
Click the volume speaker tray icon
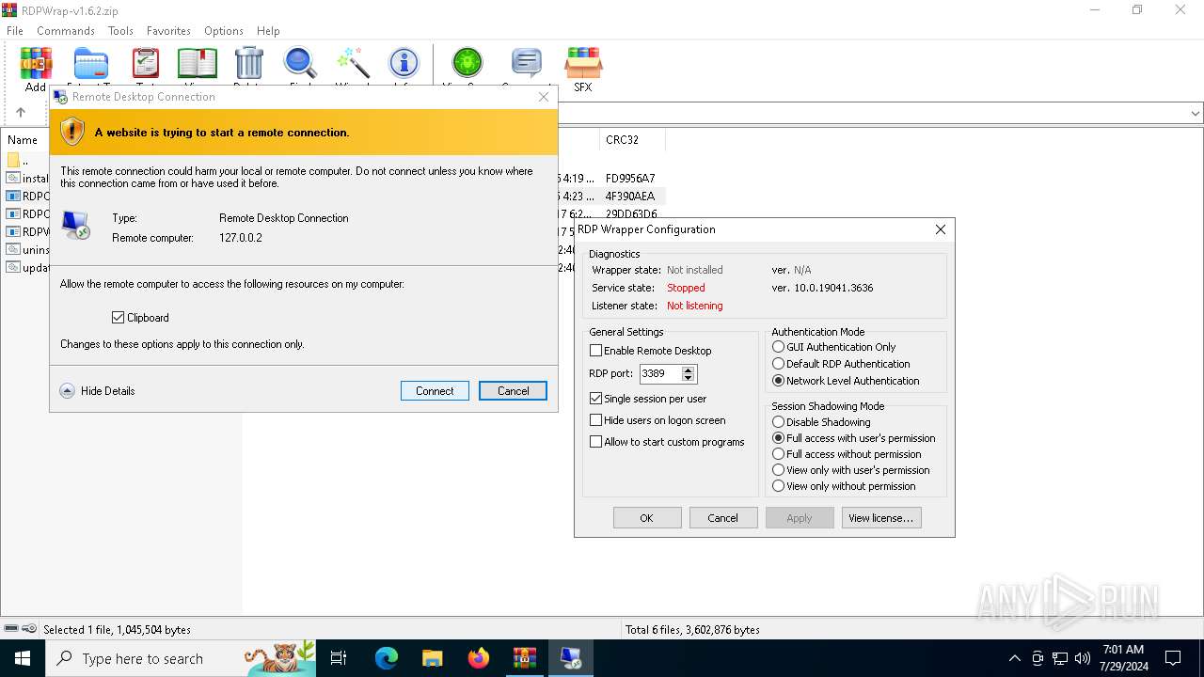pyautogui.click(x=1083, y=658)
